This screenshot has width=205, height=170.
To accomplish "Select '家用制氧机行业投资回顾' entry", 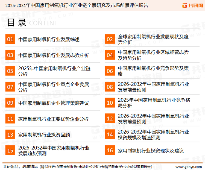I will coord(44,135).
